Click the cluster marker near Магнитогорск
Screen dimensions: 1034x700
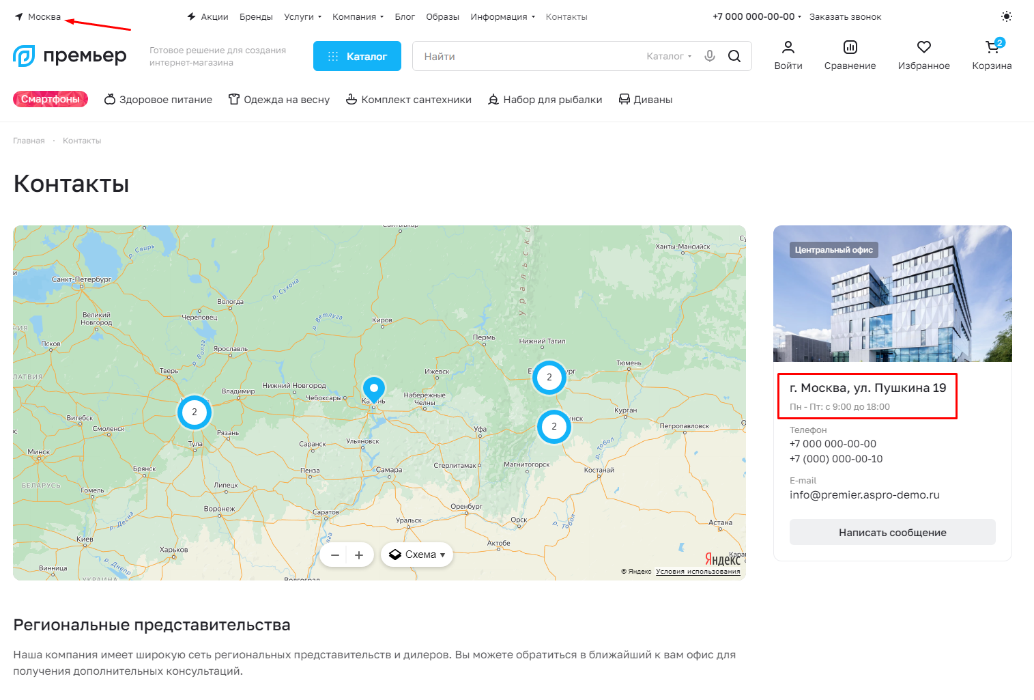[x=554, y=427]
